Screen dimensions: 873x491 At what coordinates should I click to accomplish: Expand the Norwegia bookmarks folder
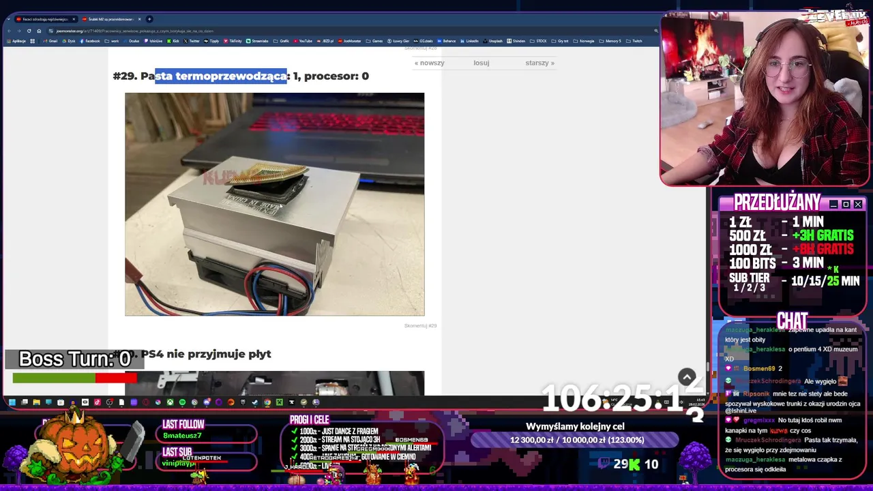pos(583,41)
